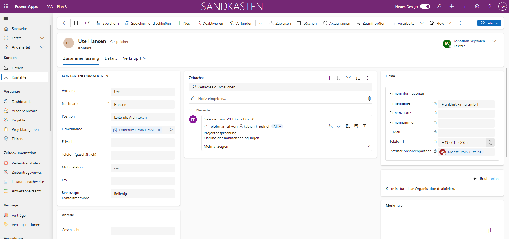Collapse the site map hamburger menu

[x=6, y=18]
